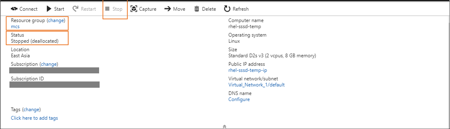
Task: Click the Refresh circular arrow icon
Action: (227, 9)
